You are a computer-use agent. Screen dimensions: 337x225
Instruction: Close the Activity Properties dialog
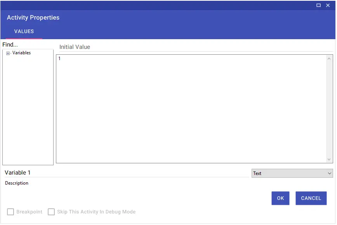click(x=328, y=5)
